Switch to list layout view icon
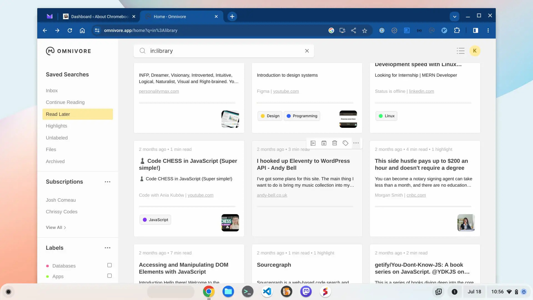The height and width of the screenshot is (300, 533). [x=461, y=51]
